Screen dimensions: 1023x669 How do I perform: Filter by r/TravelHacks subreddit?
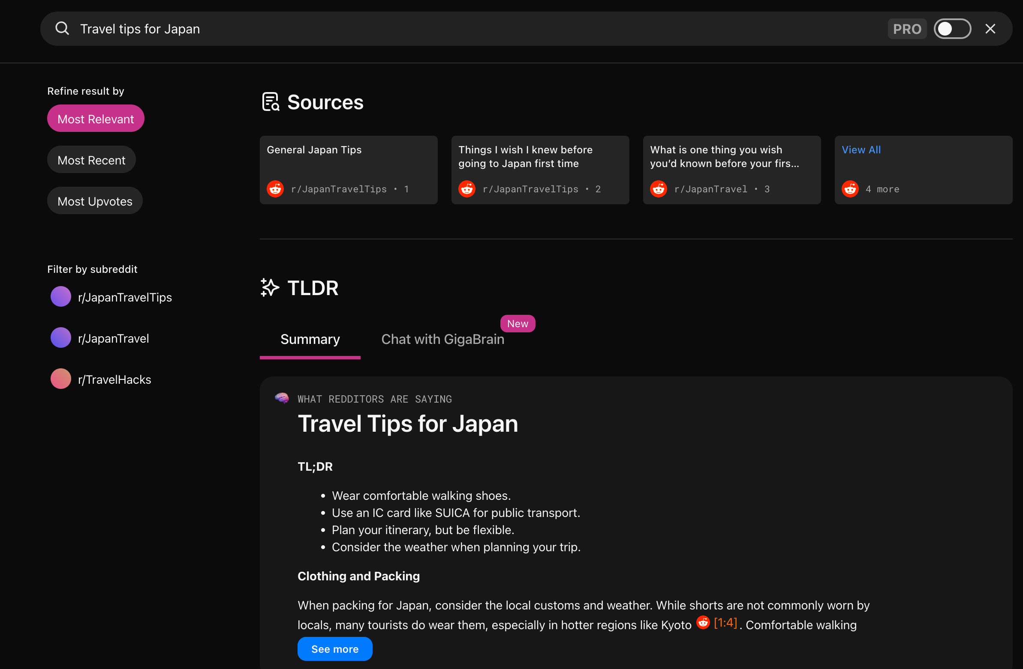pos(114,379)
